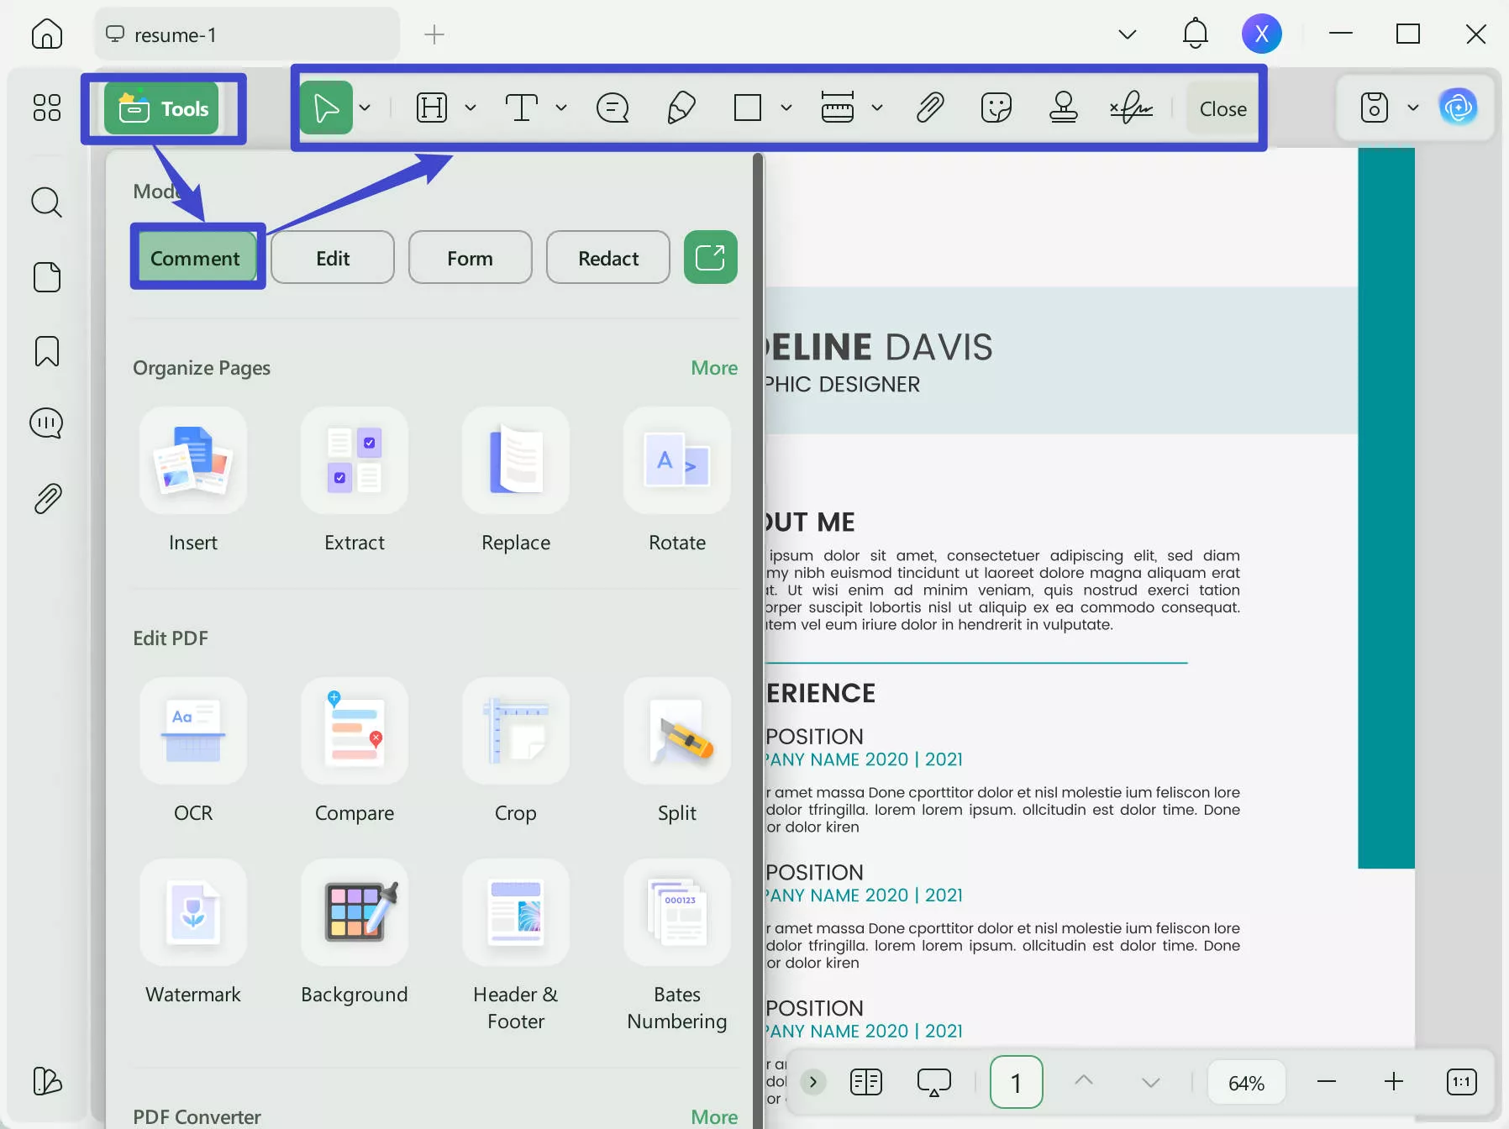Image resolution: width=1509 pixels, height=1129 pixels.
Task: Open the Text comment tool
Action: coord(523,108)
